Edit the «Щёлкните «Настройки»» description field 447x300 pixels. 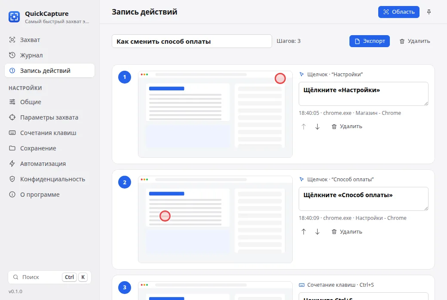point(364,94)
